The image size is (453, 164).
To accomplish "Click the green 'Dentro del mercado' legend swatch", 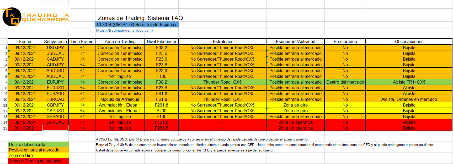I will click(x=38, y=144).
